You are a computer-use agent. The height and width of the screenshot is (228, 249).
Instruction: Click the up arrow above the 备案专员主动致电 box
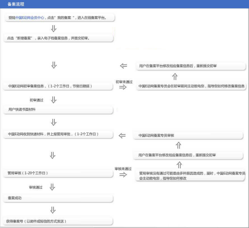pyautogui.click(x=175, y=77)
